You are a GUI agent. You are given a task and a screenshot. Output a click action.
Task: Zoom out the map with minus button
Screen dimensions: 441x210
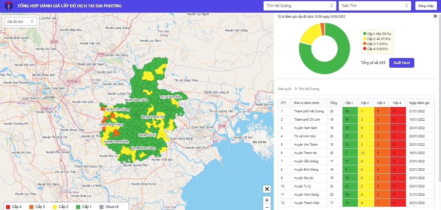pyautogui.click(x=267, y=208)
